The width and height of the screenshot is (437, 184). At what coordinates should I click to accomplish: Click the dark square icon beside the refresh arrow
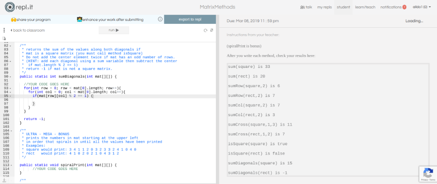[212, 30]
